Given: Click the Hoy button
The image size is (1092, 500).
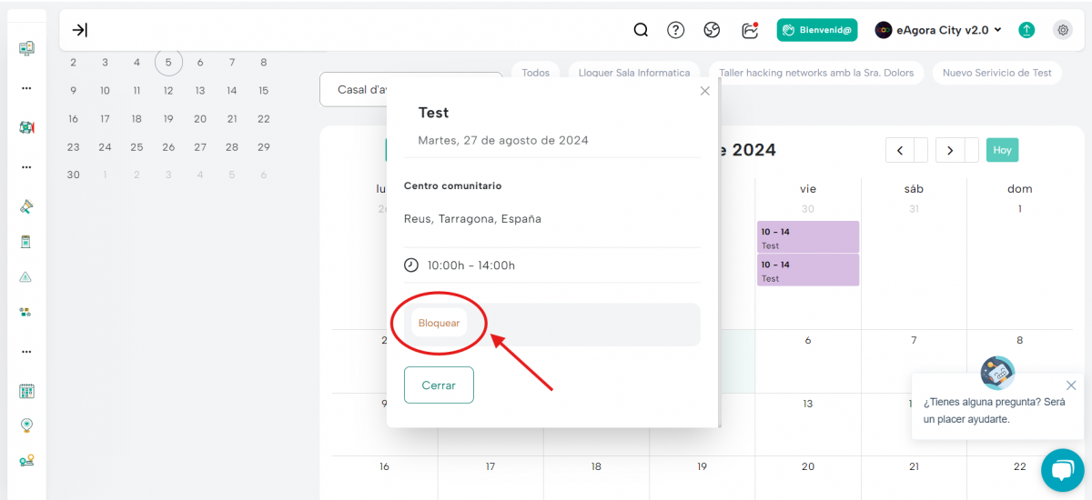Looking at the screenshot, I should tap(1002, 150).
